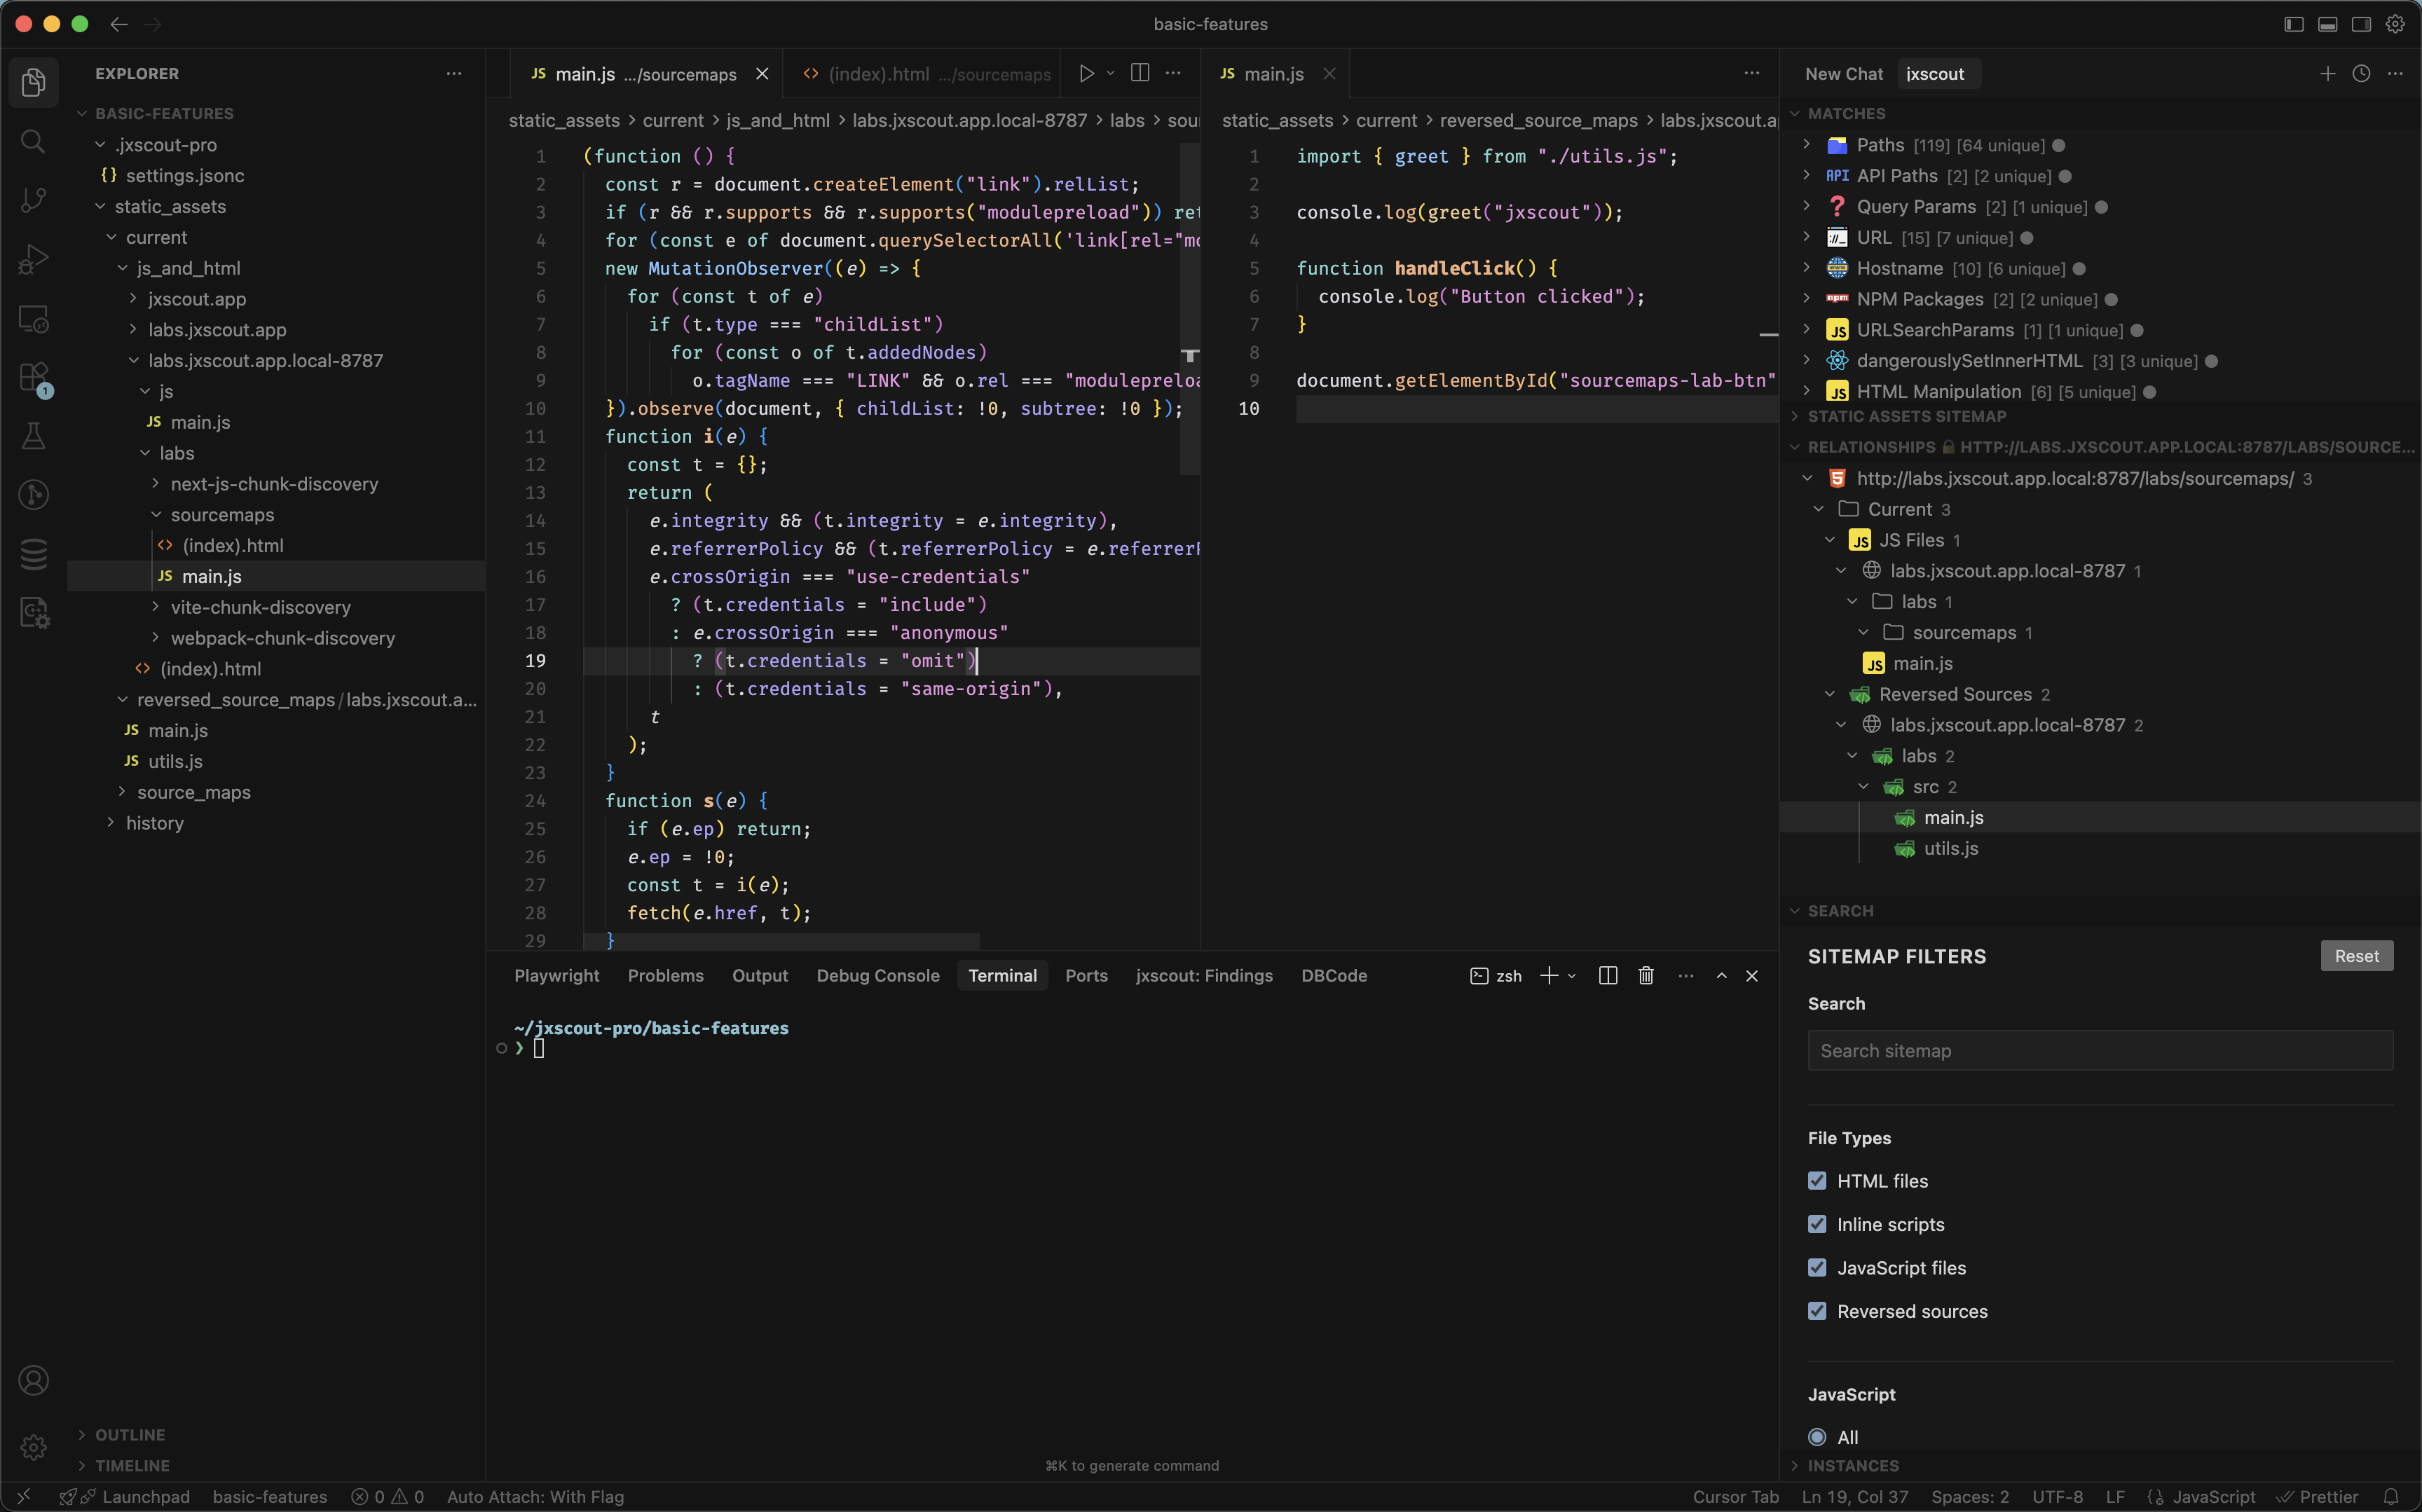Uncheck the JavaScript files checkbox
This screenshot has height=1512, width=2422.
[x=1817, y=1267]
